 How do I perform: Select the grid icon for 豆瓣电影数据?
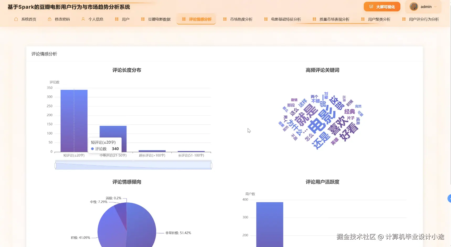[x=143, y=19]
